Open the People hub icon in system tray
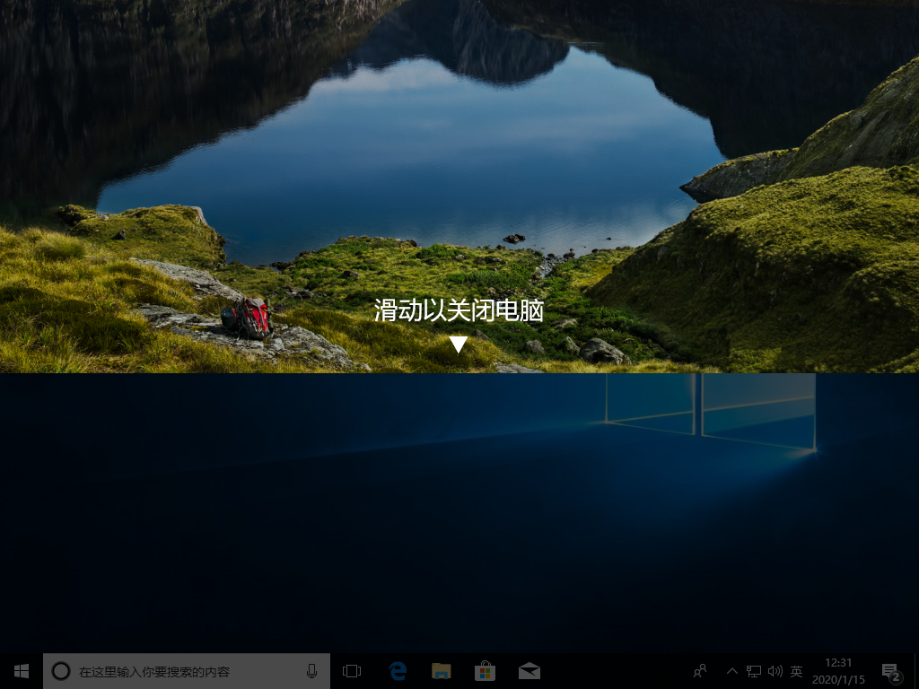The width and height of the screenshot is (919, 689). pos(699,670)
